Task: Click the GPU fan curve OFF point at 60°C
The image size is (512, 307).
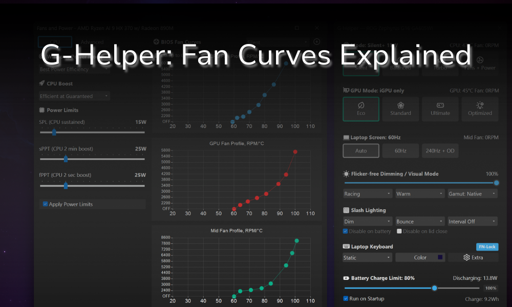Action: pyautogui.click(x=234, y=209)
